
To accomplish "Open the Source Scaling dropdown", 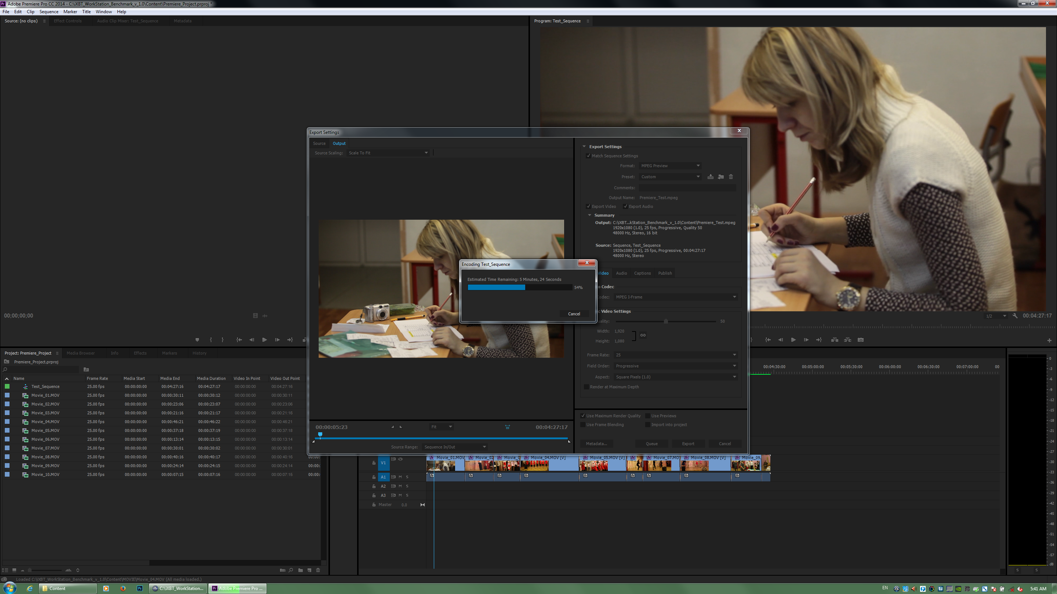I will (x=388, y=153).
